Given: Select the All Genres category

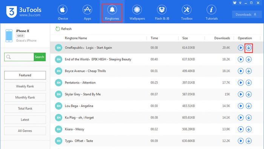Looking at the screenshot, I should 25,131.
